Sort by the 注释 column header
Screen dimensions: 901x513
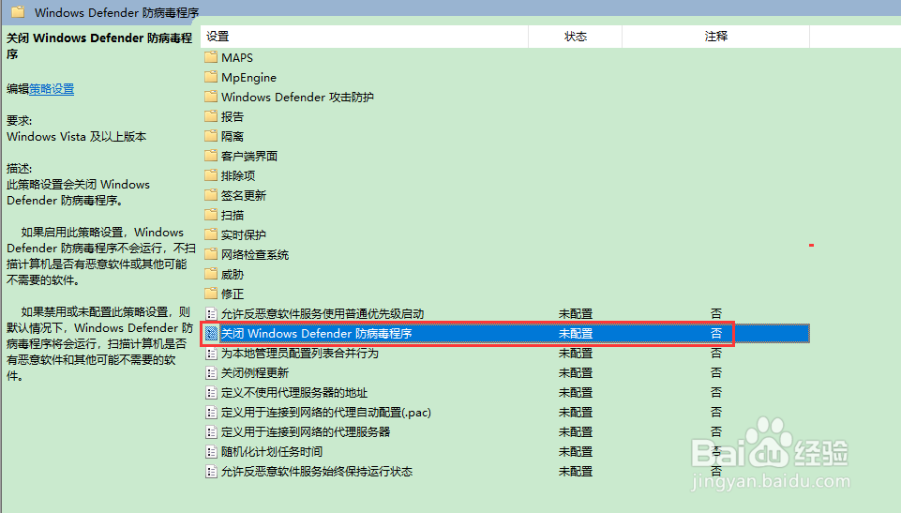click(716, 37)
